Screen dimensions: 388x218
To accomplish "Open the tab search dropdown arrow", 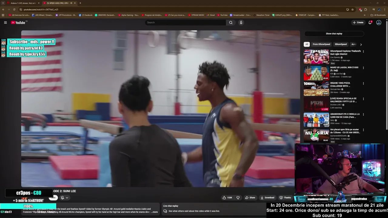I will tap(3, 3).
